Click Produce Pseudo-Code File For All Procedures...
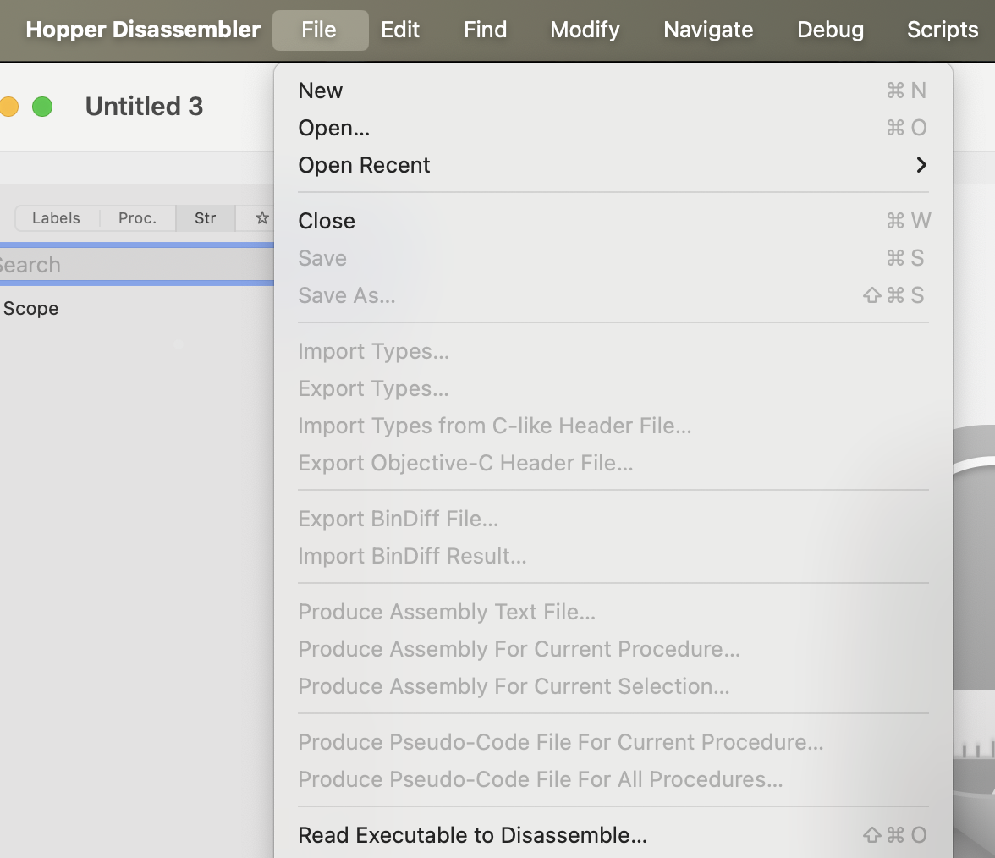This screenshot has width=995, height=858. [x=613, y=779]
